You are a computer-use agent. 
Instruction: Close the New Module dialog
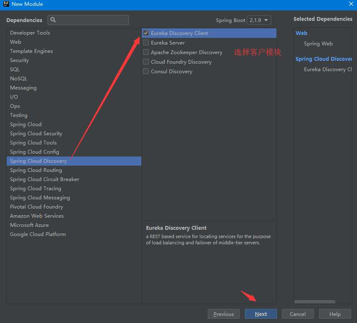tap(351, 4)
